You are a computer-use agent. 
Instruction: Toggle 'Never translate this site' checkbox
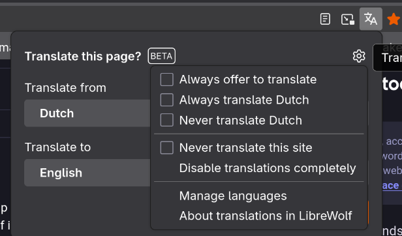point(166,147)
